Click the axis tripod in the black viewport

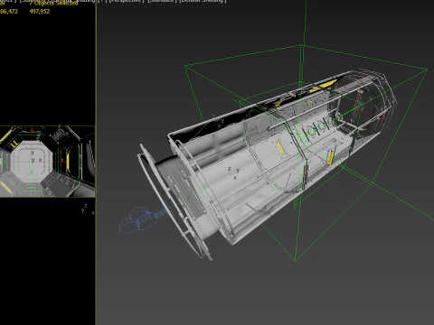coord(88,209)
